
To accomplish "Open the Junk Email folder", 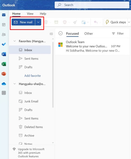I will point(30,101).
